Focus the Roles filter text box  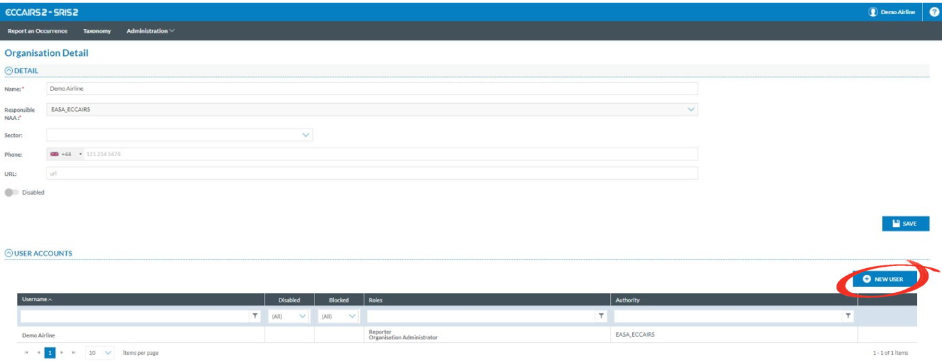pyautogui.click(x=481, y=316)
